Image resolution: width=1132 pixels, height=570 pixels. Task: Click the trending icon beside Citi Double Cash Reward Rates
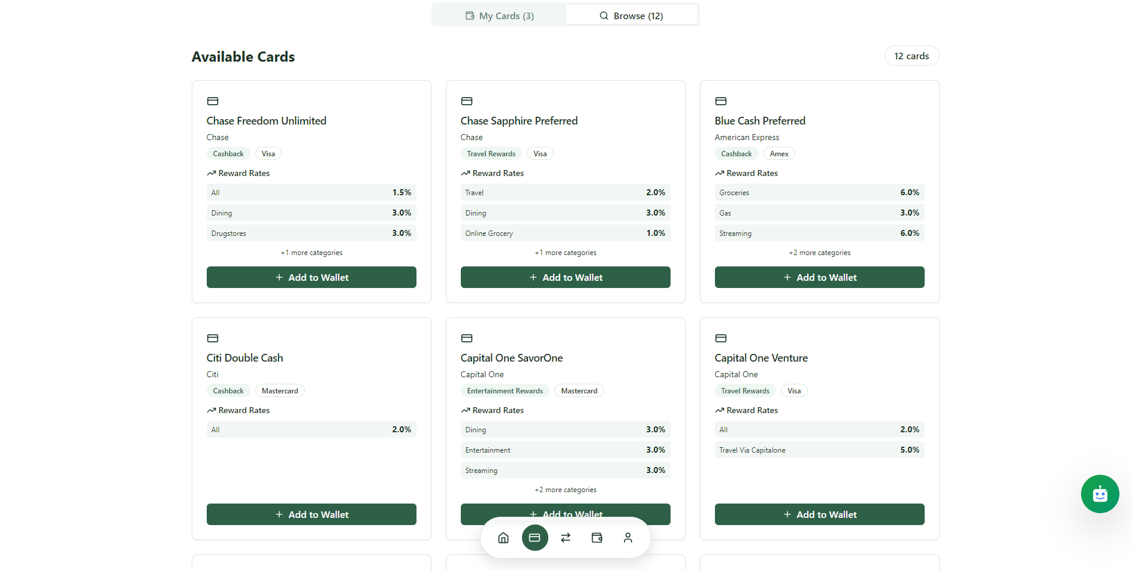click(x=212, y=410)
